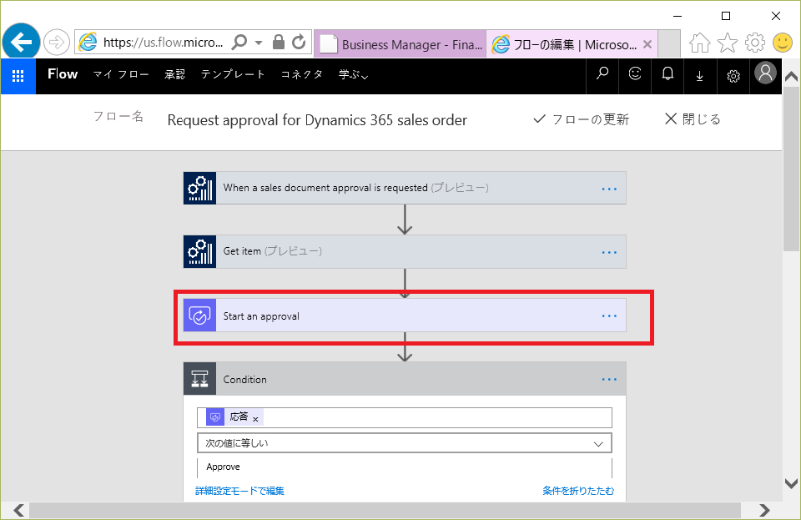Click the address bar search magnifier icon
This screenshot has width=801, height=520.
click(x=239, y=43)
